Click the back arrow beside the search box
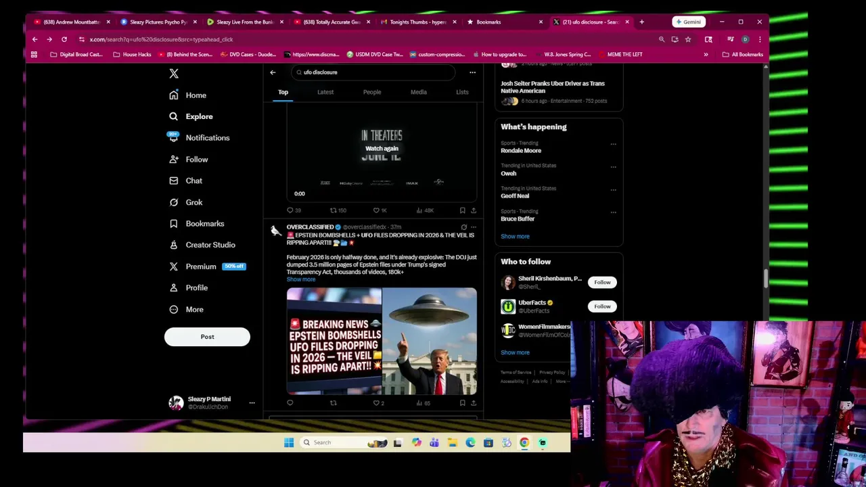The height and width of the screenshot is (487, 866). [x=273, y=72]
